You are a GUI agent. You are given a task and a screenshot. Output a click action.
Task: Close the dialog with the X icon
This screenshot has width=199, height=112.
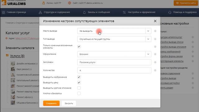(x=155, y=21)
